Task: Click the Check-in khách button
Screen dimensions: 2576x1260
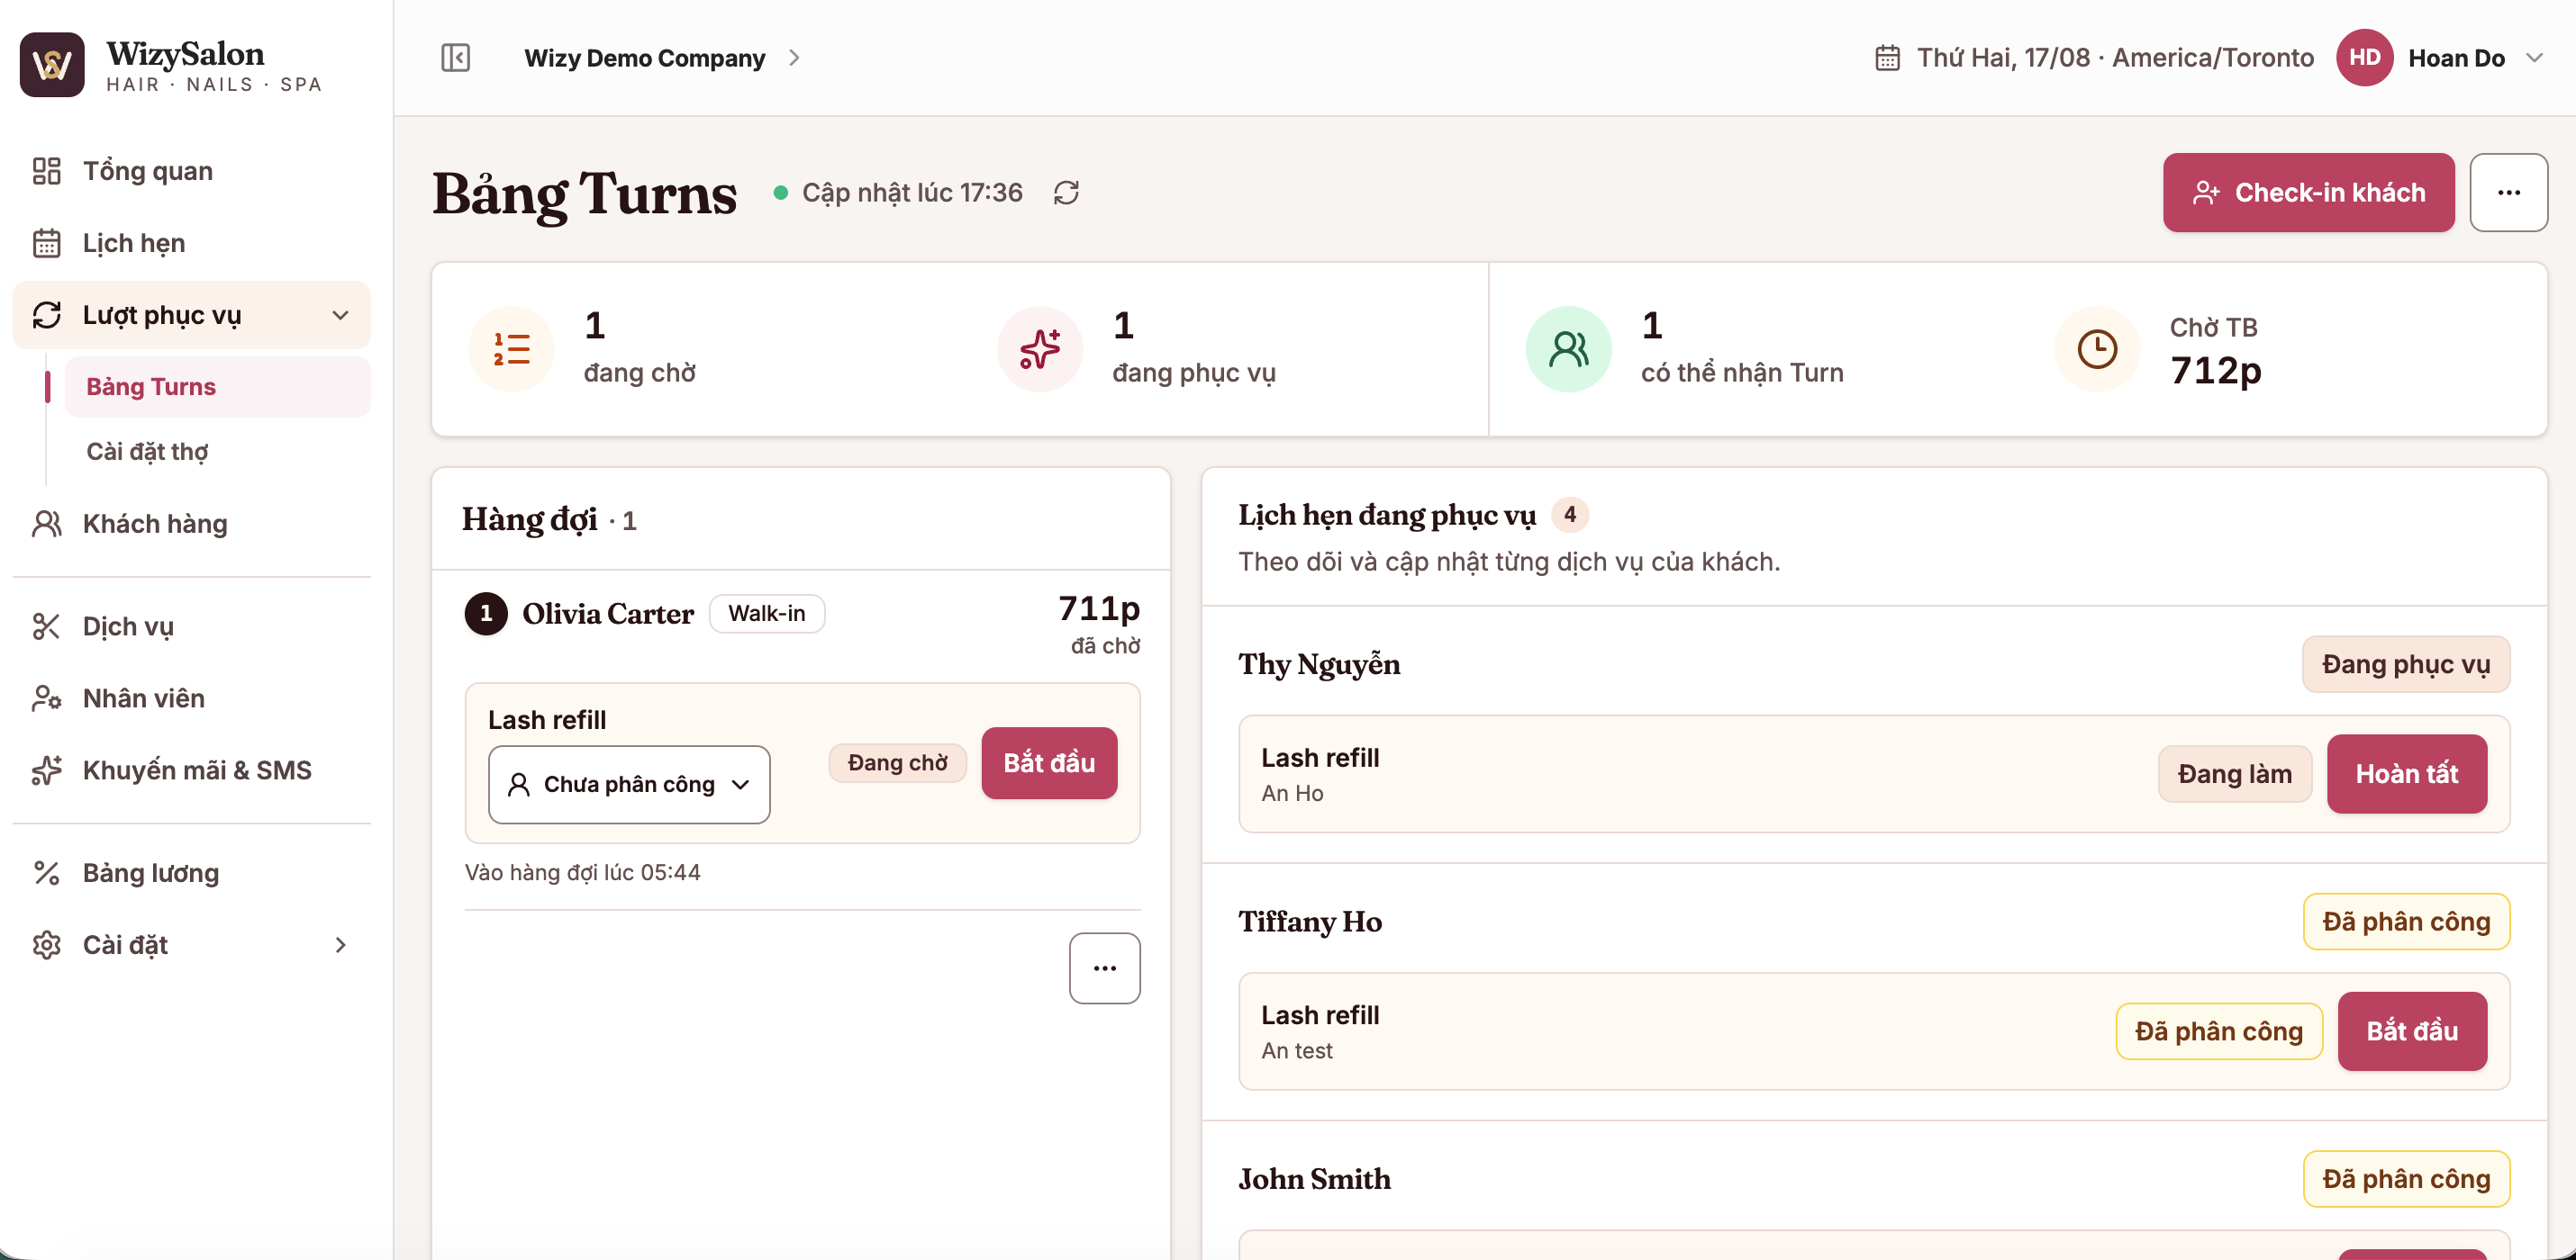Action: (2308, 193)
